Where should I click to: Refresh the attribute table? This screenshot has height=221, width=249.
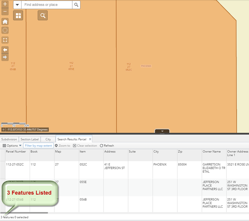coord(107,146)
